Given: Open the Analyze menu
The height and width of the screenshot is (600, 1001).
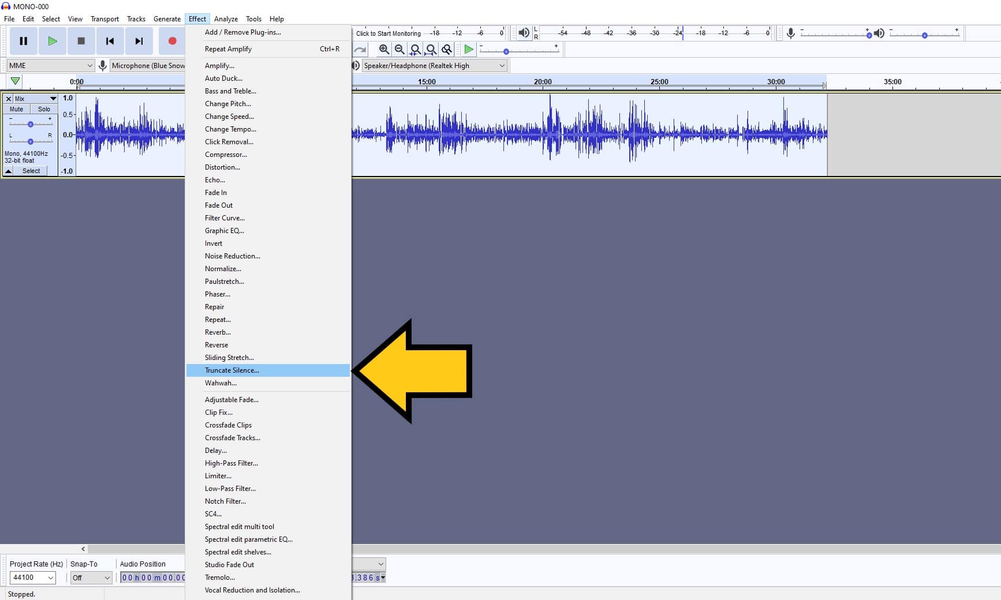Looking at the screenshot, I should 226,18.
